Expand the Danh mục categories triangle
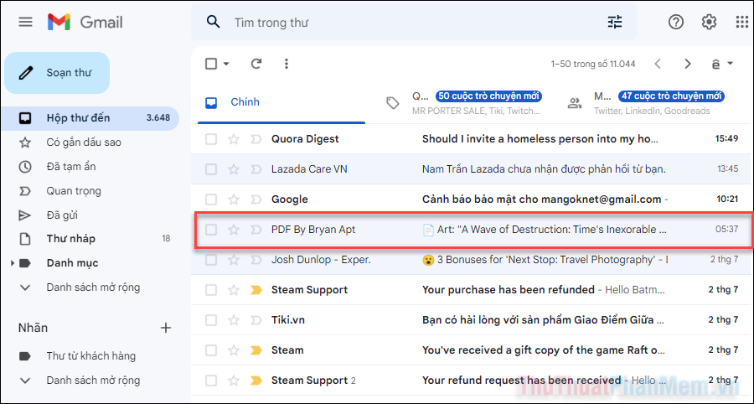 point(13,263)
